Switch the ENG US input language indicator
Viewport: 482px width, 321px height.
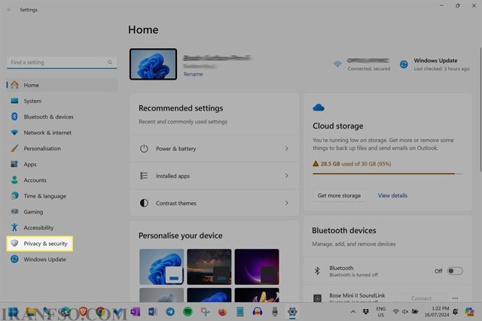click(381, 312)
